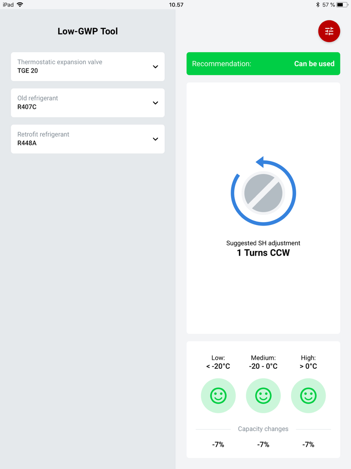Tap the '1 Turns CCW' adjustment text
The width and height of the screenshot is (351, 469).
(263, 253)
